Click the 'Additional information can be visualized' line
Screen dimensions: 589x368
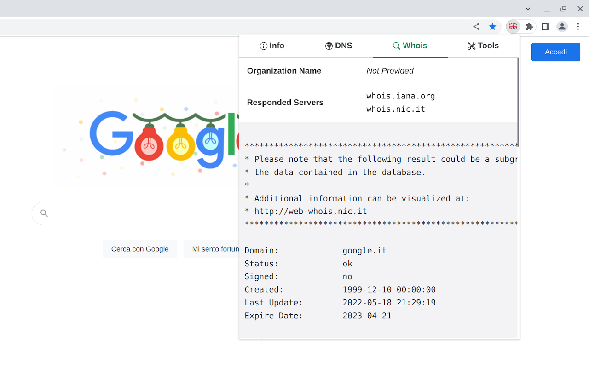(357, 199)
